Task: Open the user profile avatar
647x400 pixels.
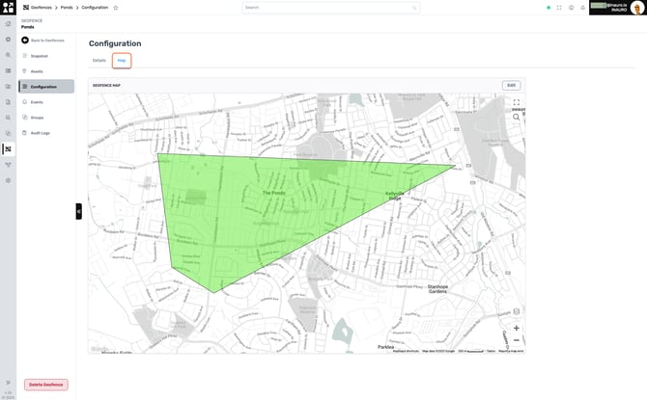Action: (x=637, y=8)
